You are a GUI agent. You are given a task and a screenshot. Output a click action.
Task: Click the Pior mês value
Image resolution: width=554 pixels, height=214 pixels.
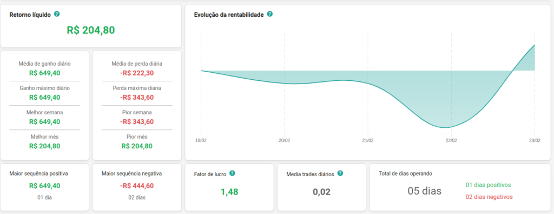coord(137,146)
